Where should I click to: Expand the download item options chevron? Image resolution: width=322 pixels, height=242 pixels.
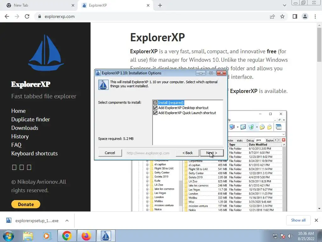pyautogui.click(x=67, y=221)
